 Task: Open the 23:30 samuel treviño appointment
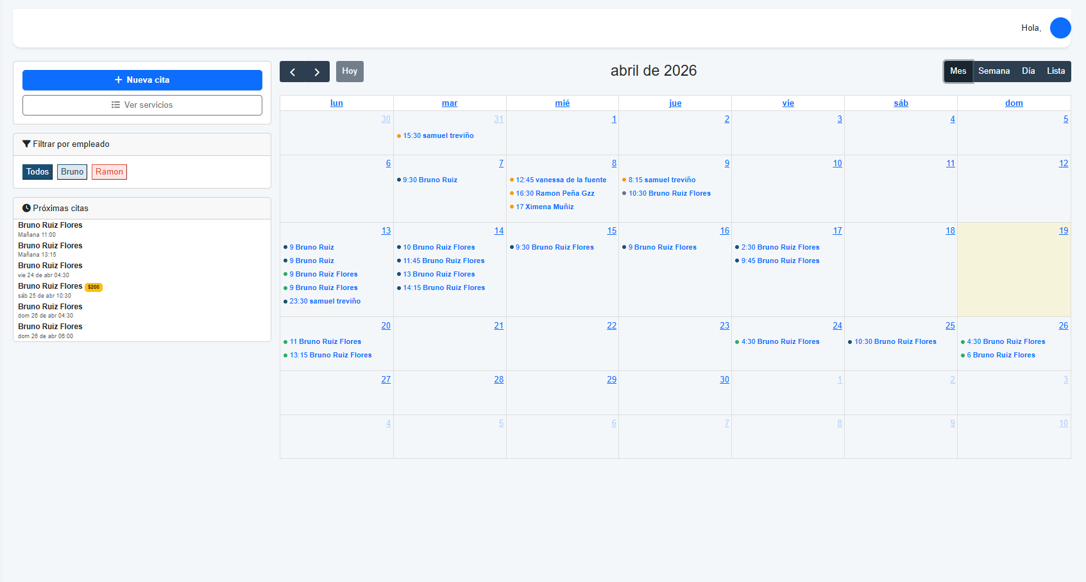[325, 302]
